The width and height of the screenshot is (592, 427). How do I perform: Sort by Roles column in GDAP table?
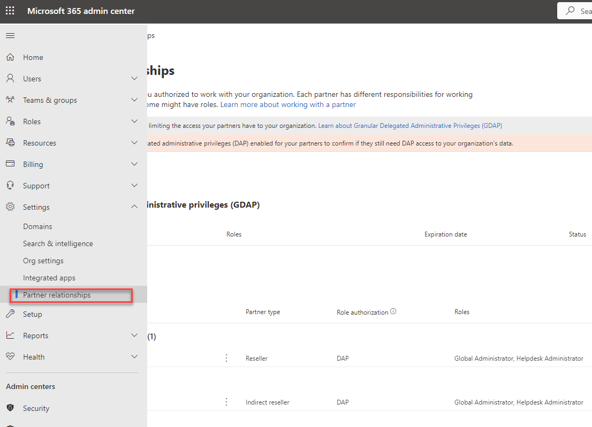click(x=234, y=234)
